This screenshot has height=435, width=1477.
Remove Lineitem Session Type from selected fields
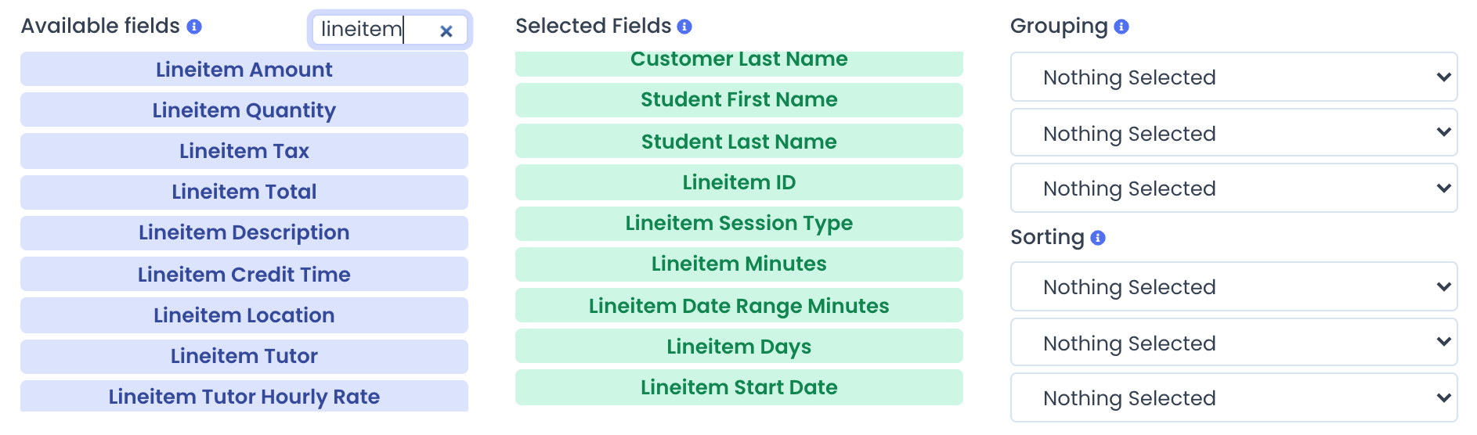click(739, 224)
